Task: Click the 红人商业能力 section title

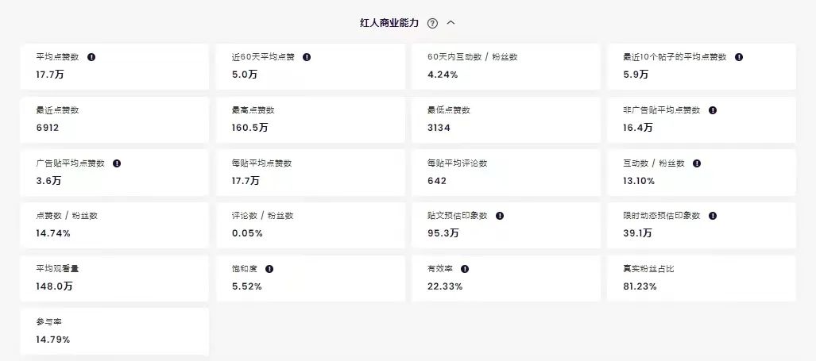Action: pyautogui.click(x=389, y=23)
